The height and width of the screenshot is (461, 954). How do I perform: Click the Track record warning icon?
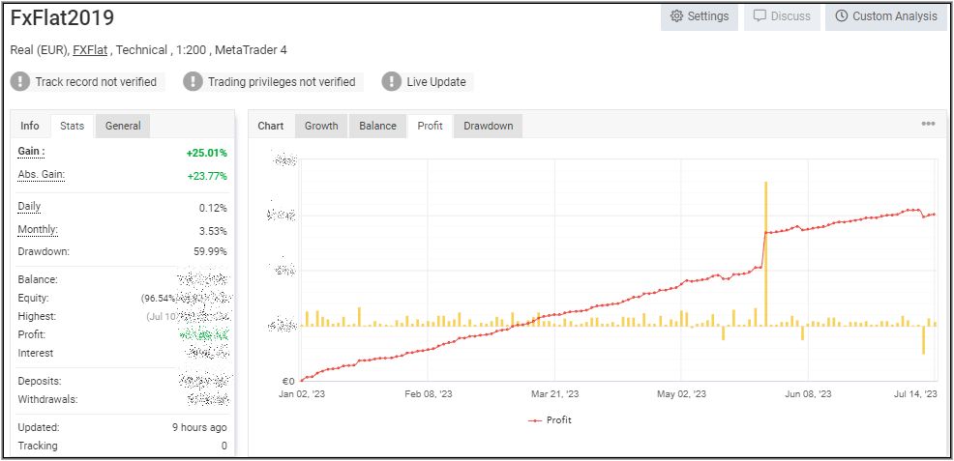[x=20, y=82]
